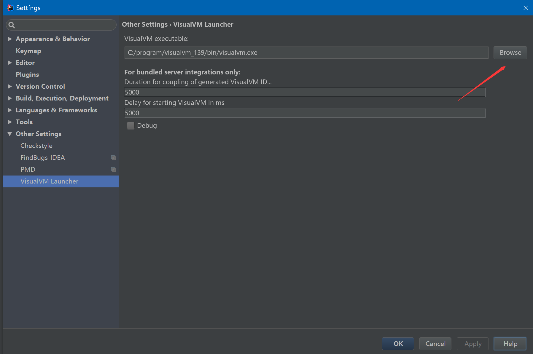Click the VisualVM start delay field

(305, 113)
